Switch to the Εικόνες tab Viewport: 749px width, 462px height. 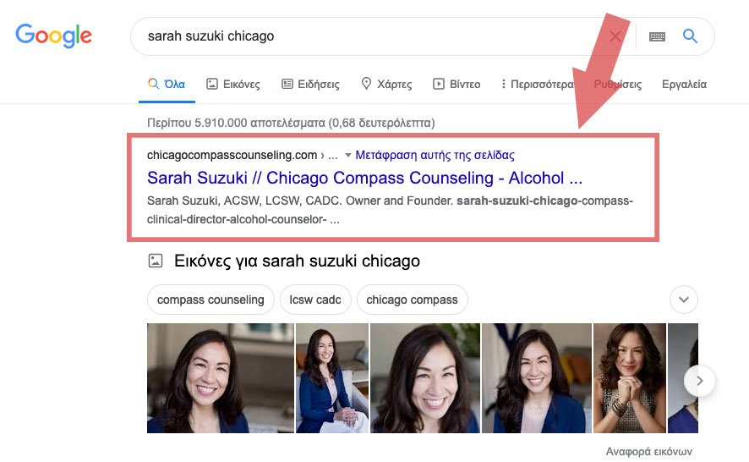pos(233,84)
